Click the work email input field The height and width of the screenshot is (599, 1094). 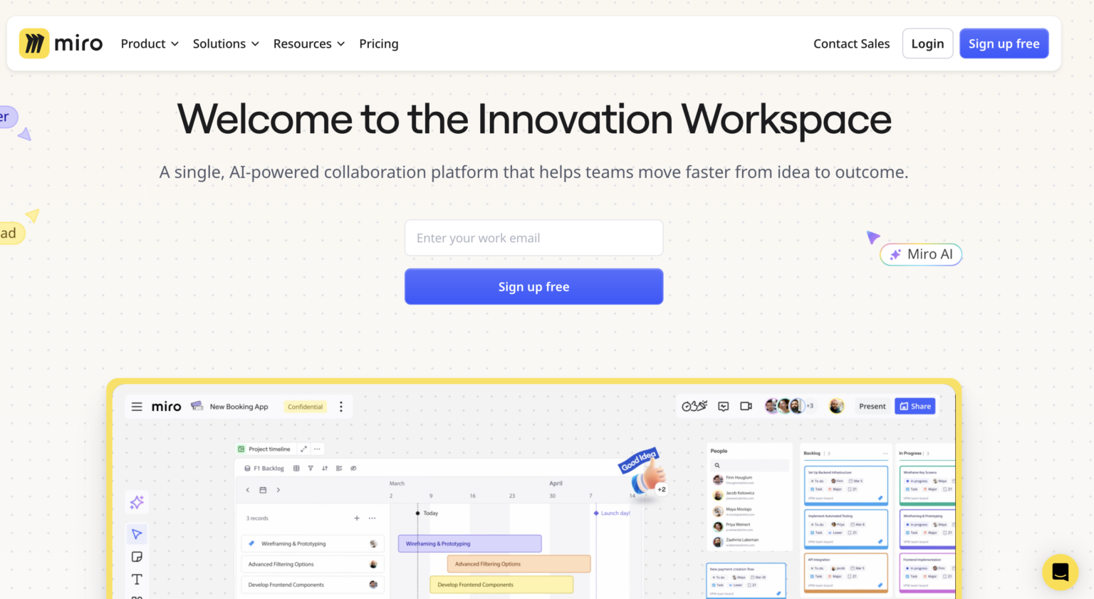[x=533, y=238]
